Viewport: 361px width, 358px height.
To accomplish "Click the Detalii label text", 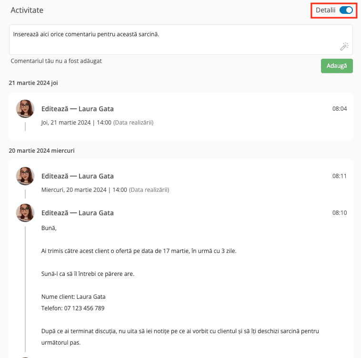I will coord(325,10).
